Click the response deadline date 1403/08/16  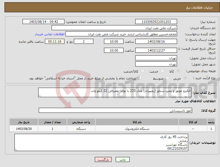(156, 41)
